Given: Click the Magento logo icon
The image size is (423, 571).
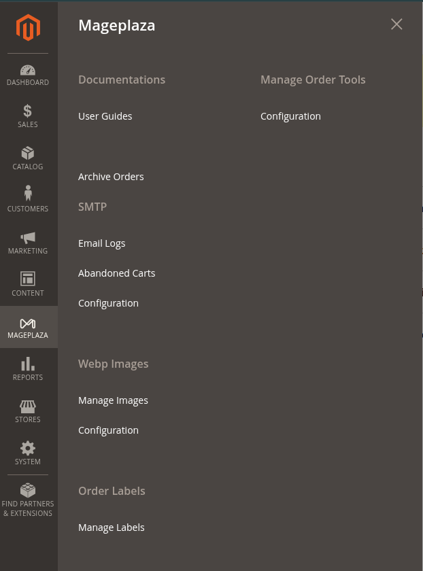Looking at the screenshot, I should click(x=28, y=28).
